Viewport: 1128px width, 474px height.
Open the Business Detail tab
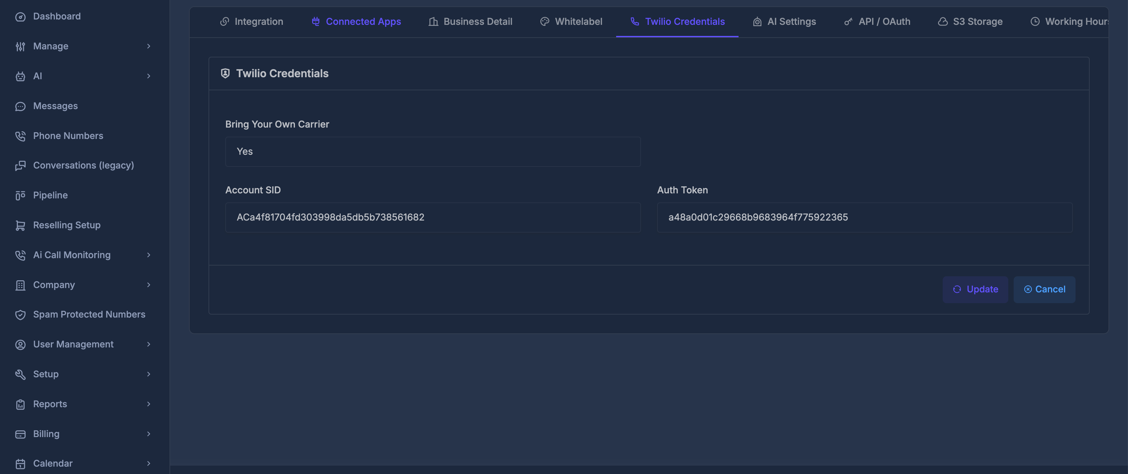470,21
